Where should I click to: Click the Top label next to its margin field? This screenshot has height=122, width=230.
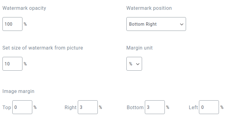click(x=7, y=107)
